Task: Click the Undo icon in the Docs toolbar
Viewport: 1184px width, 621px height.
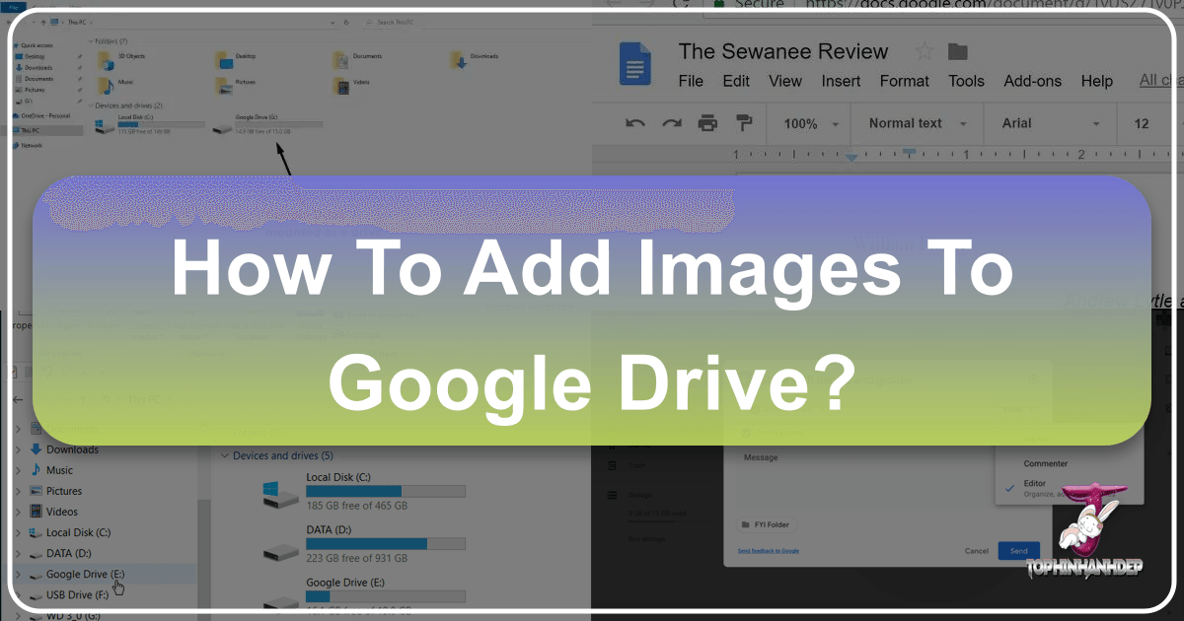Action: [x=634, y=121]
